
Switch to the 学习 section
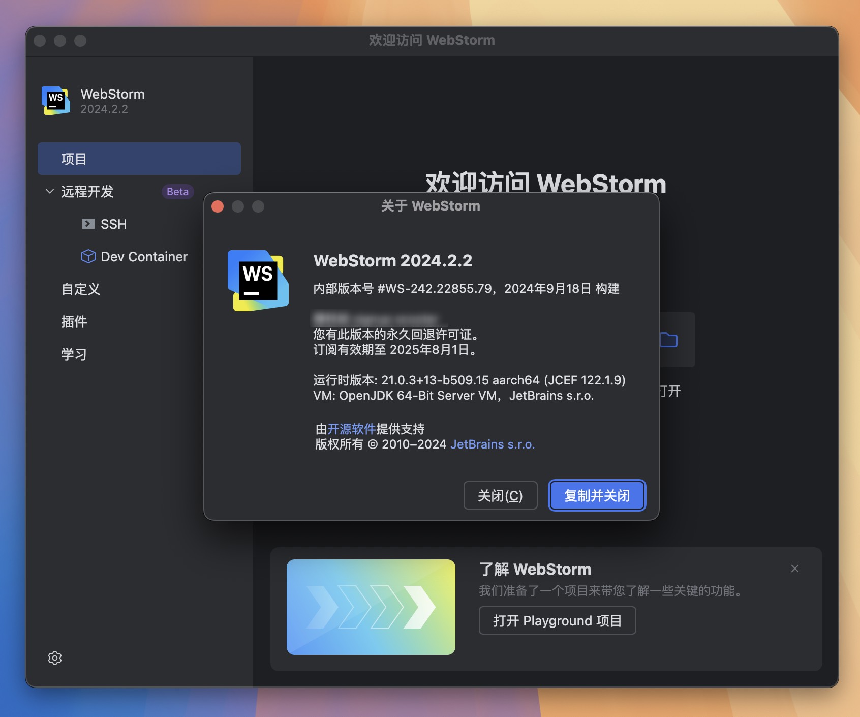point(74,354)
